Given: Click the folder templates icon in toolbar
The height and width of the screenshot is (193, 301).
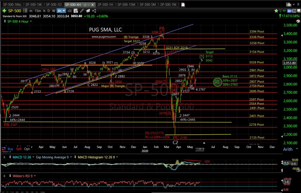Looking at the screenshot, I should (x=88, y=11).
